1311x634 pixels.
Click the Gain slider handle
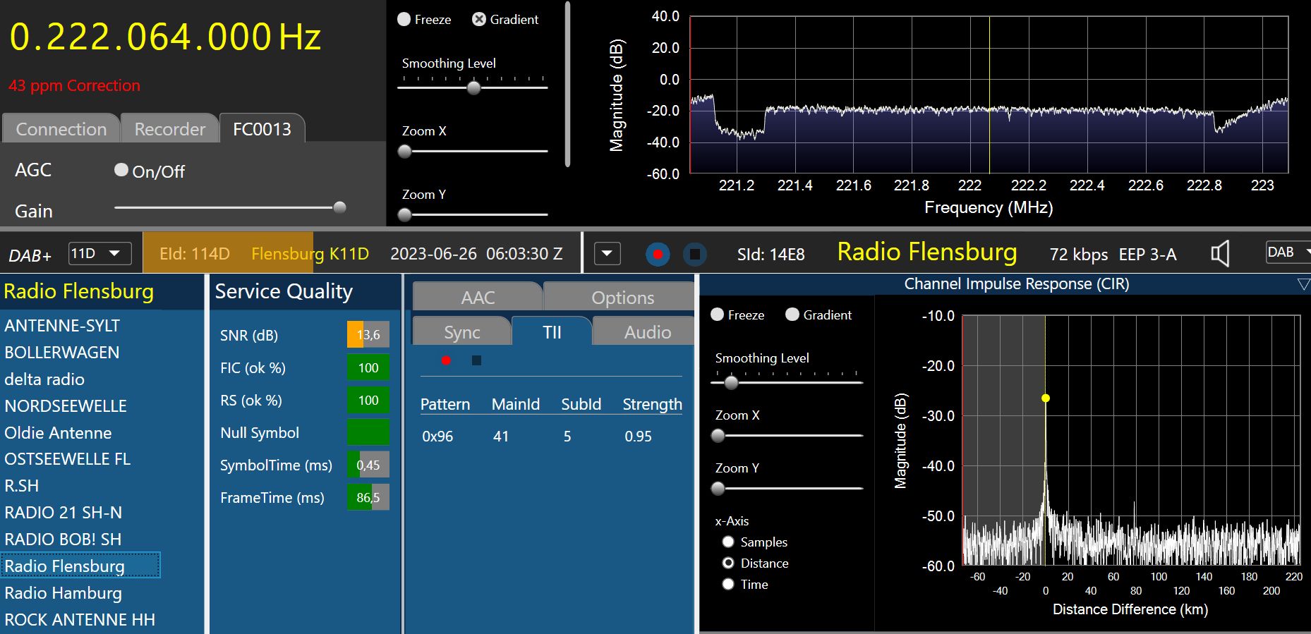coord(339,207)
